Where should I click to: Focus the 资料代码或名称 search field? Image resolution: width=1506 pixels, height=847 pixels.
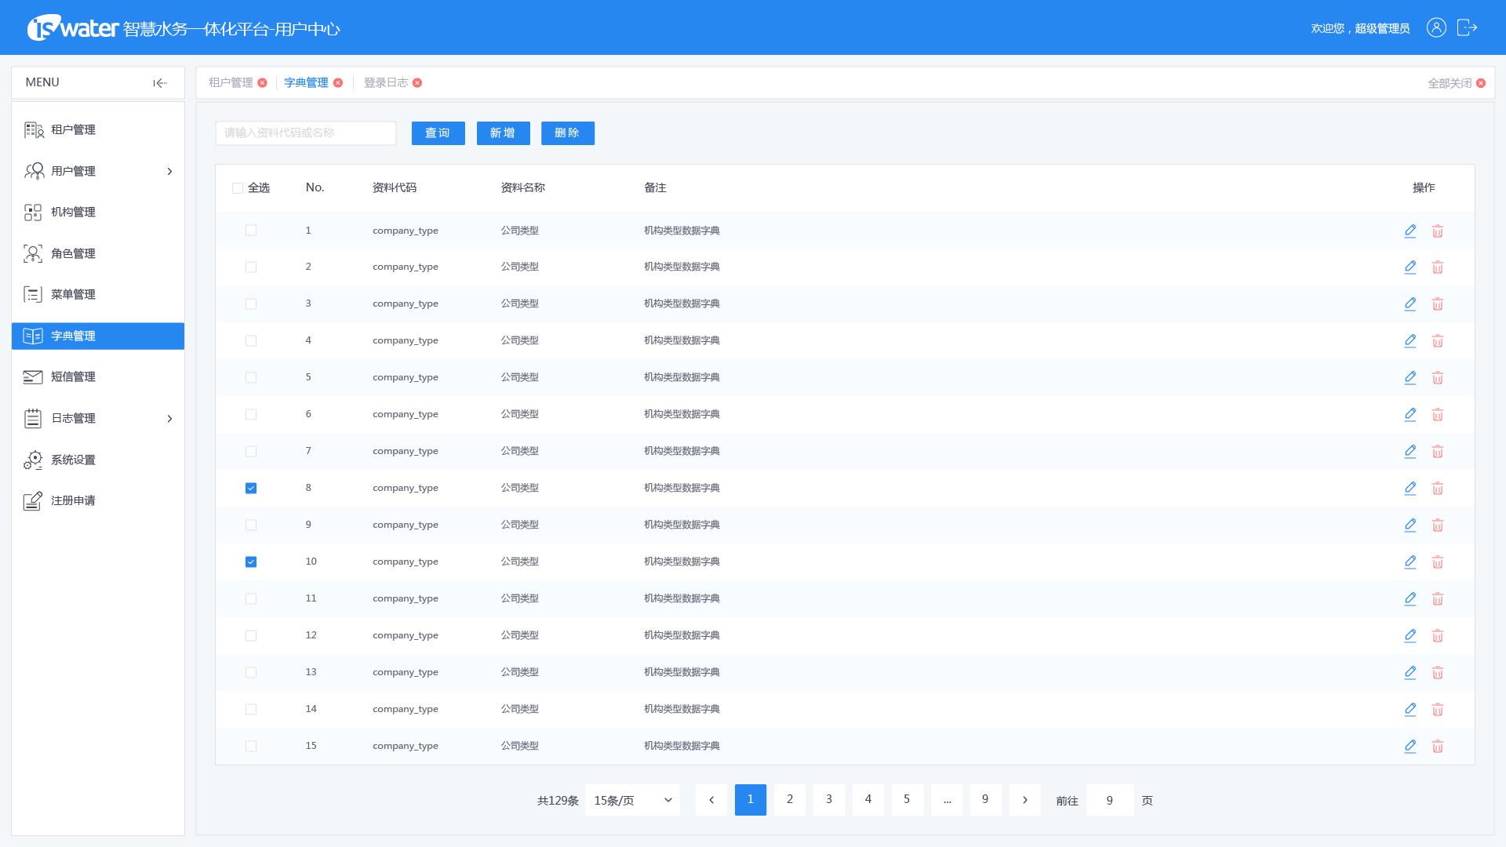coord(306,133)
